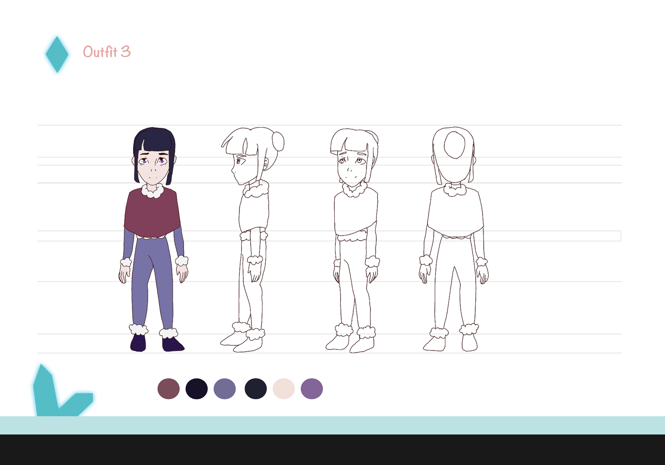Select the darkest purple-black color swatch
Screen dimensions: 665x465
[196, 389]
